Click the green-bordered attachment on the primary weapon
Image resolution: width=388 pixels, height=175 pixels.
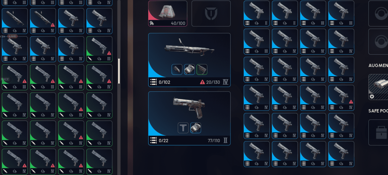point(202,69)
